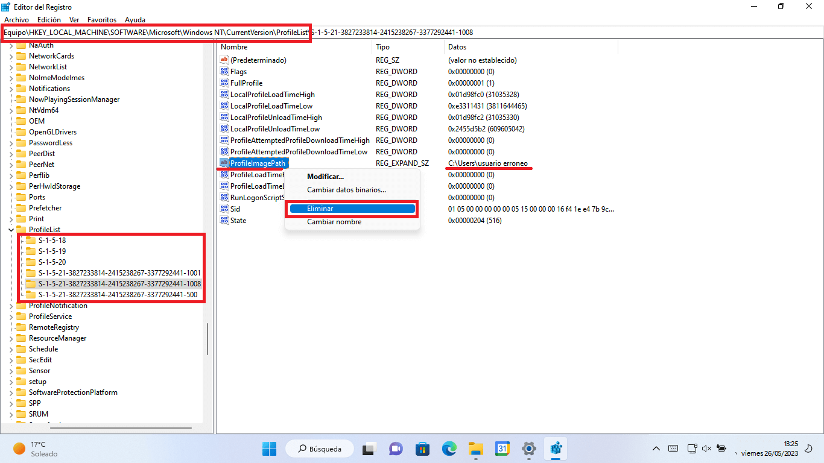Choose Cambiar nombre in context menu
This screenshot has height=463, width=824.
click(352, 222)
